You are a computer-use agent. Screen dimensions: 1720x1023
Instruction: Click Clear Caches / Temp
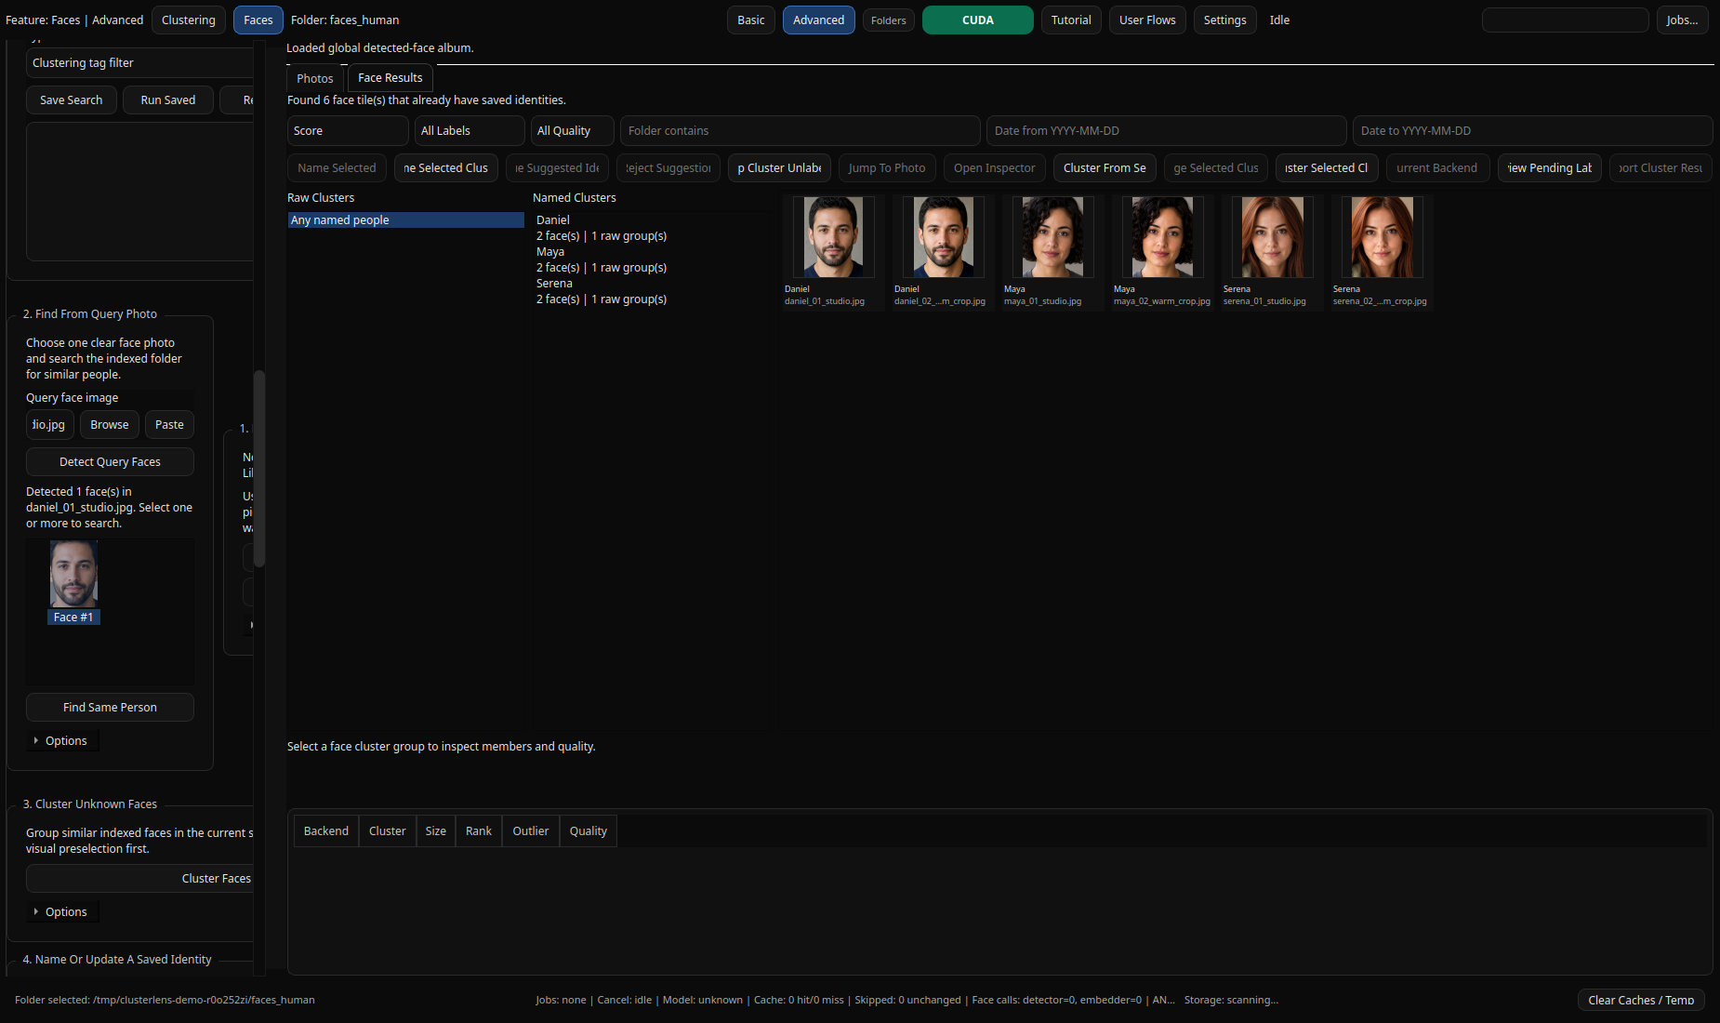1641,1001
